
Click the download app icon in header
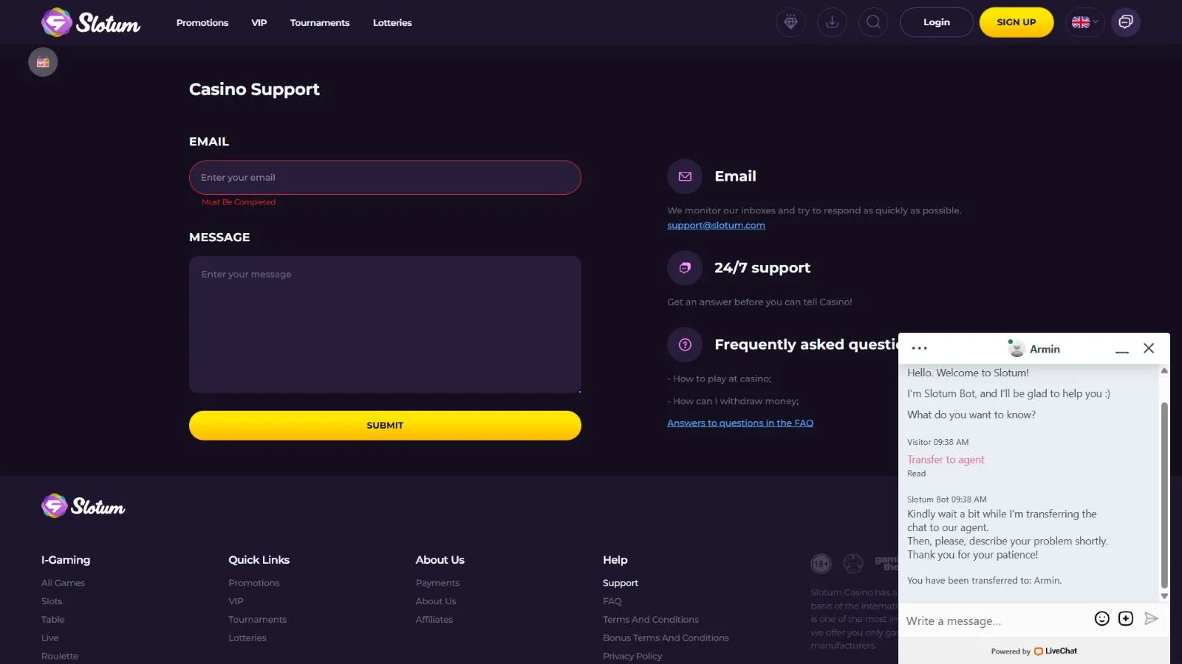(x=832, y=22)
